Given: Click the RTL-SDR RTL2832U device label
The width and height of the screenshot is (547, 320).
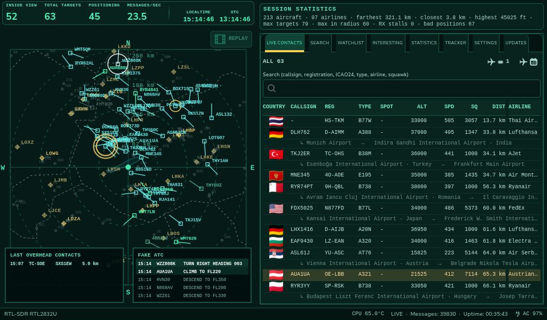Looking at the screenshot, I should (x=30, y=314).
